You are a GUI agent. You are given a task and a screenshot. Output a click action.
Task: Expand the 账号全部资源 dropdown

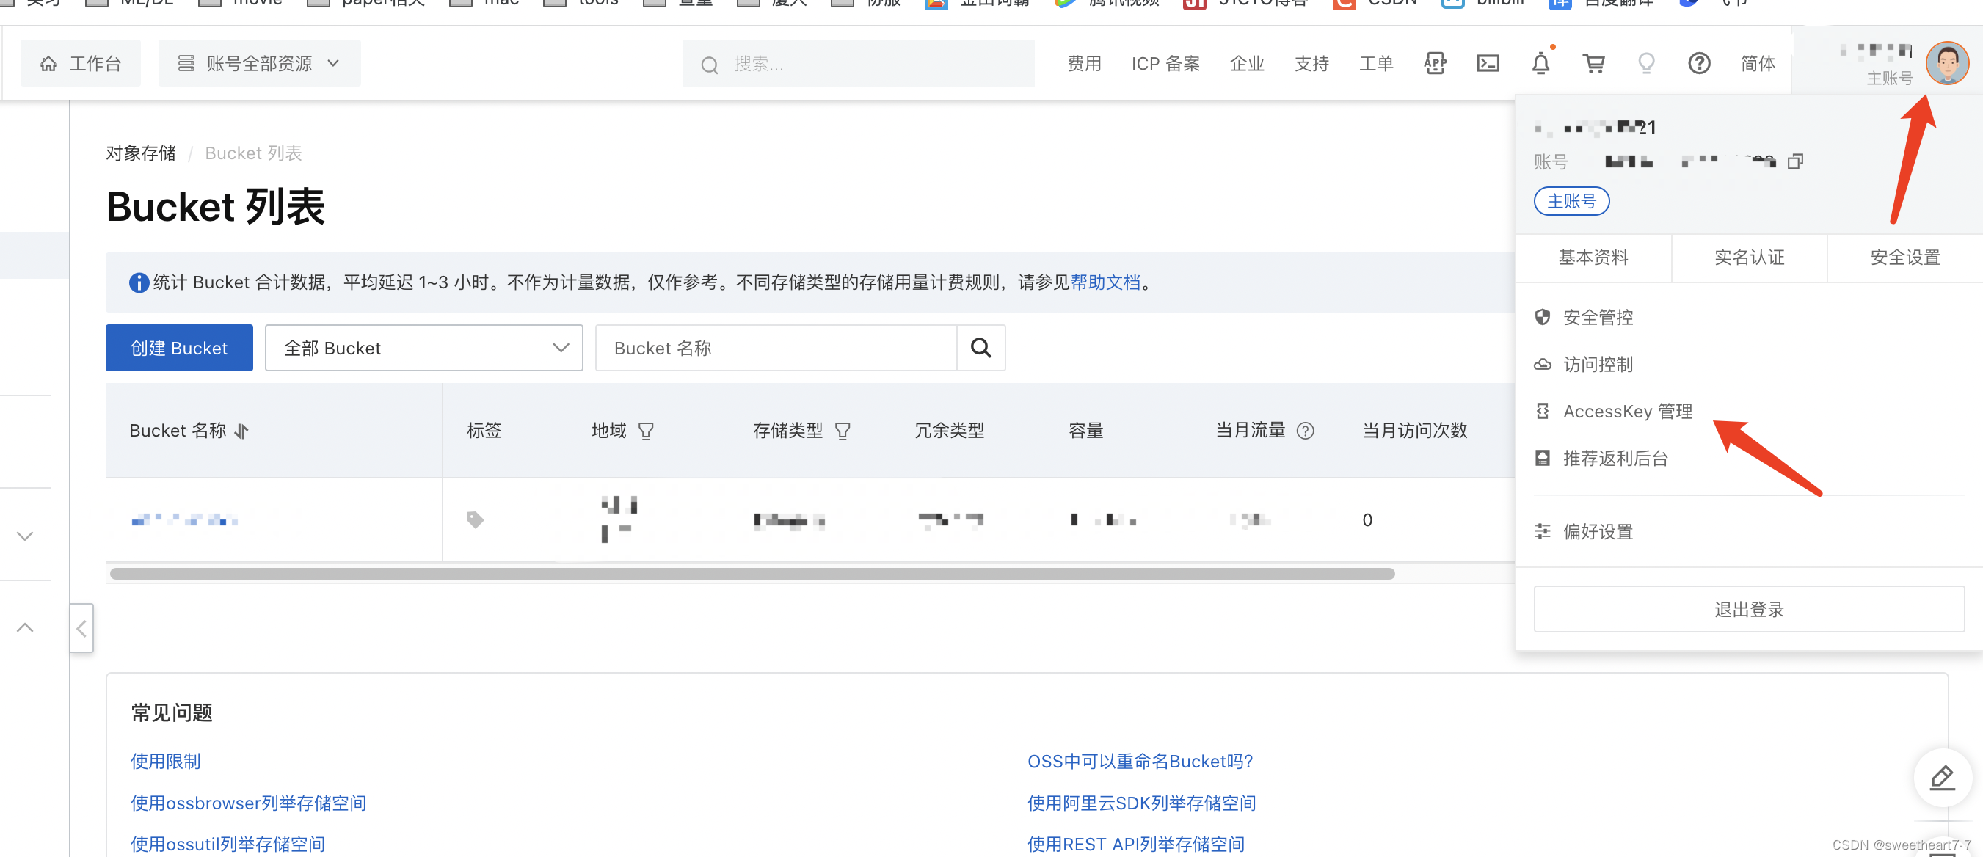click(259, 63)
